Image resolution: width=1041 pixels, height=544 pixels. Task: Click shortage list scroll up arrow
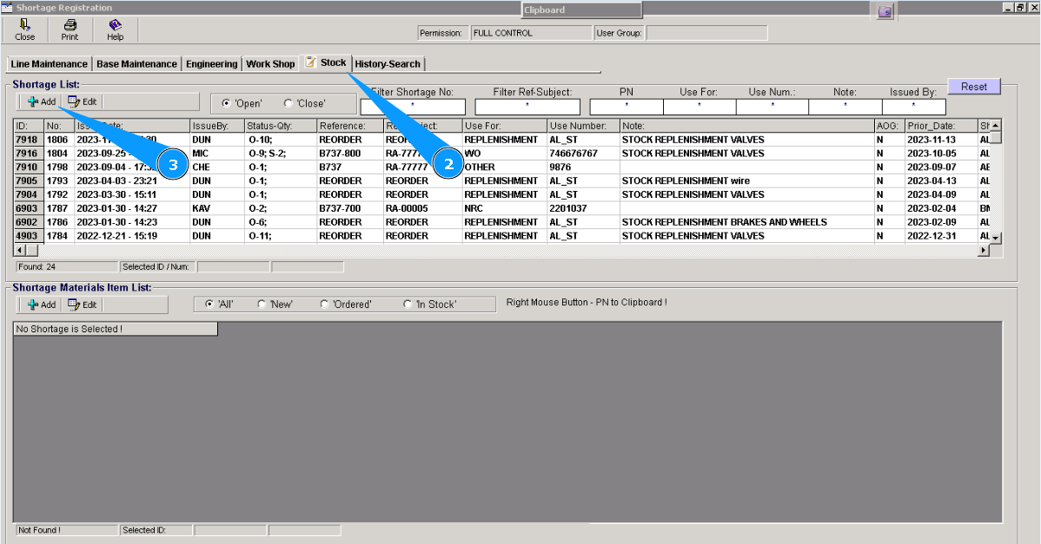pos(995,125)
